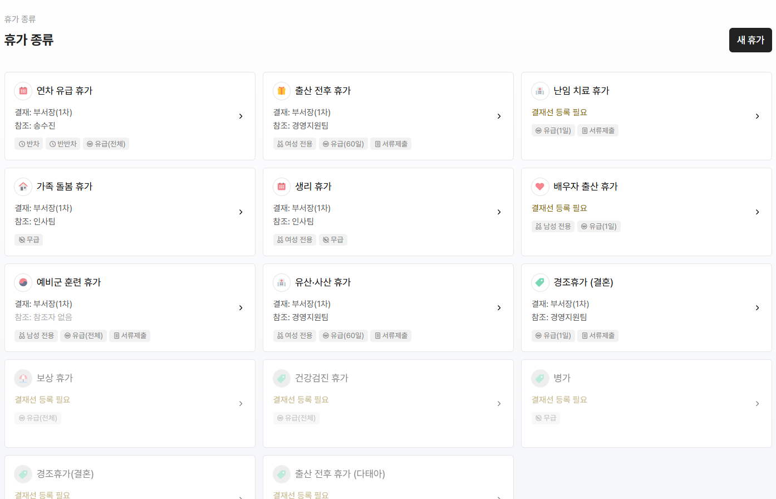Click the gift icon for 출산 전후 휴가
Screen dimensions: 776x499
coord(282,91)
